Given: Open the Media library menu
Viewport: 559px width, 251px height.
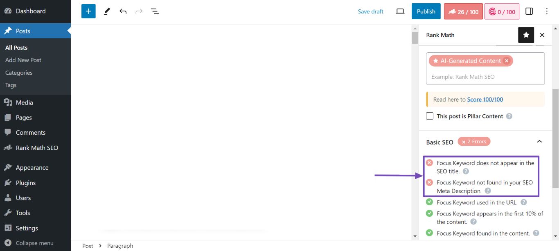Looking at the screenshot, I should [35, 102].
